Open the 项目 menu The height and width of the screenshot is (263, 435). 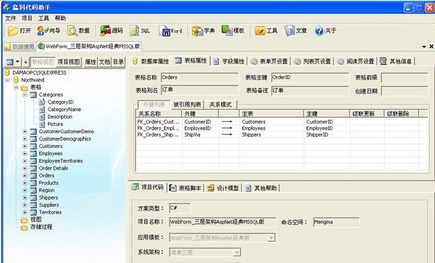tap(27, 18)
